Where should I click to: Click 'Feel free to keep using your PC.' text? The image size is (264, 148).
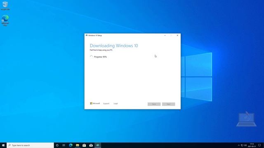pyautogui.click(x=101, y=50)
